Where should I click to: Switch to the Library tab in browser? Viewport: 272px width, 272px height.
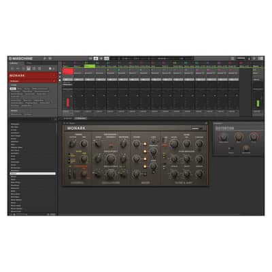coord(14,63)
